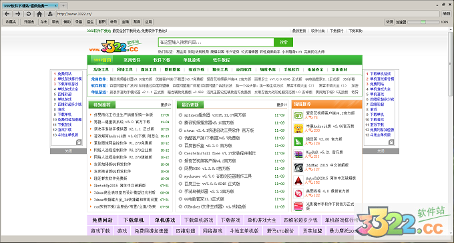Image resolution: width=454 pixels, height=243 pixels.
Task: Open the 电脑安全 category link
Action: [315, 69]
